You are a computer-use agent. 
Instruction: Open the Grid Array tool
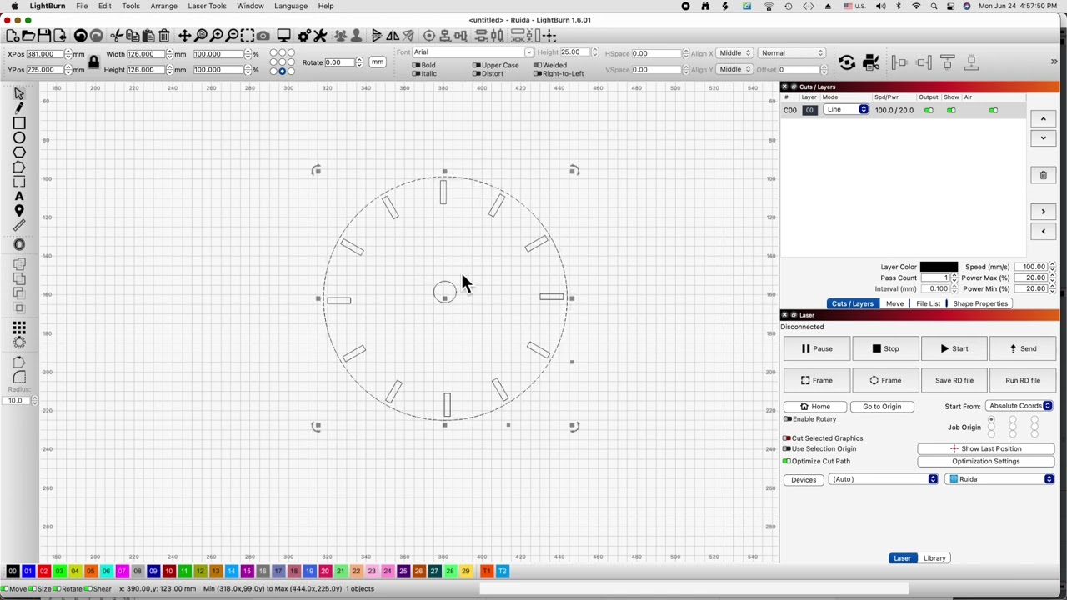click(x=19, y=327)
